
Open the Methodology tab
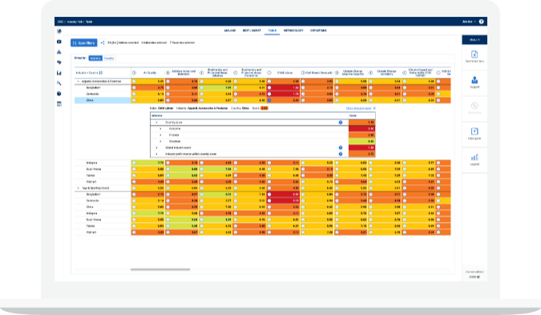pos(293,30)
